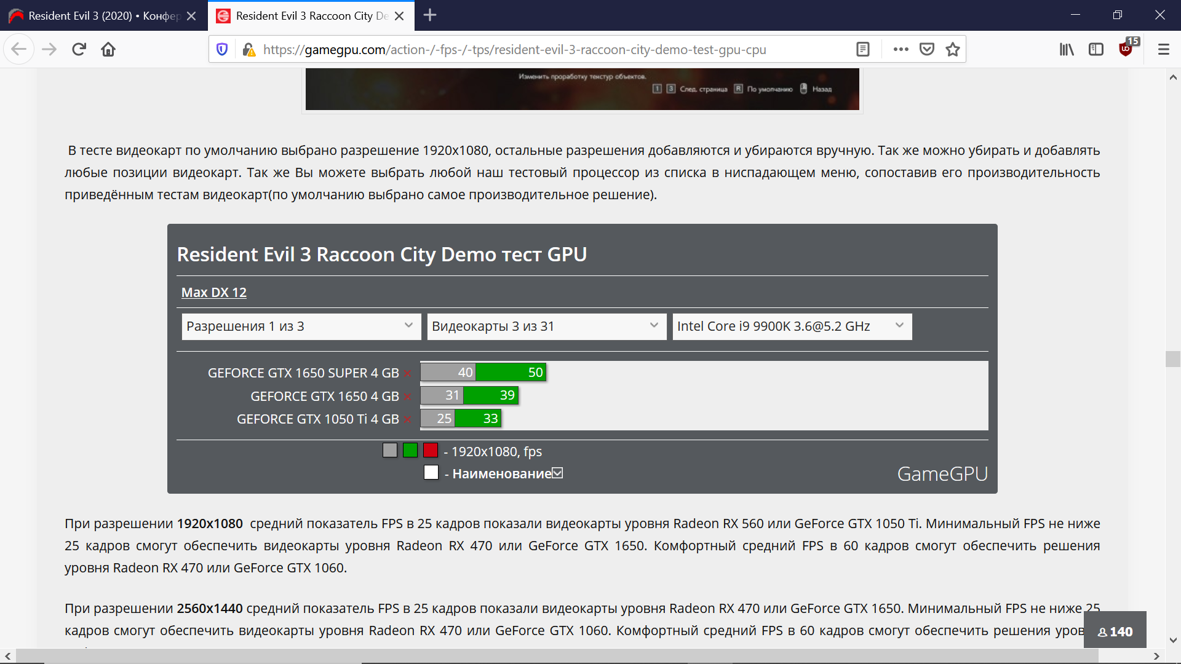Open tracking protection shield icon

[223, 49]
